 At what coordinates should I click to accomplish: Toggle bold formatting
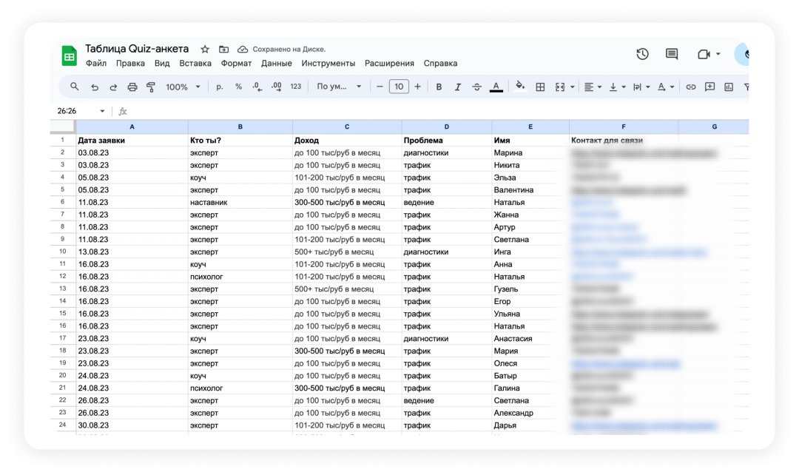tap(439, 87)
